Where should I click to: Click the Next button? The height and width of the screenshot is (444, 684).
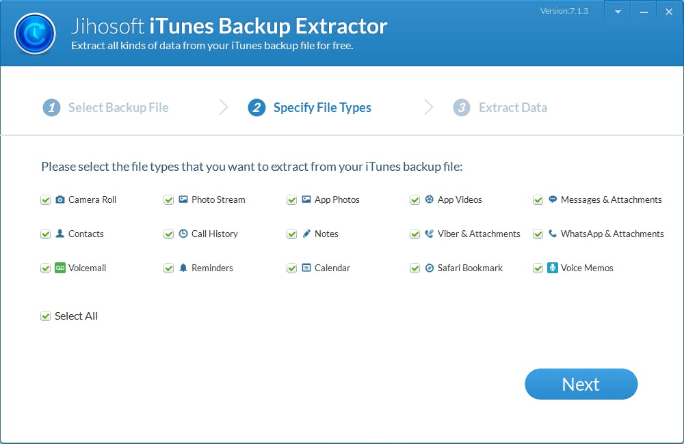pos(581,384)
